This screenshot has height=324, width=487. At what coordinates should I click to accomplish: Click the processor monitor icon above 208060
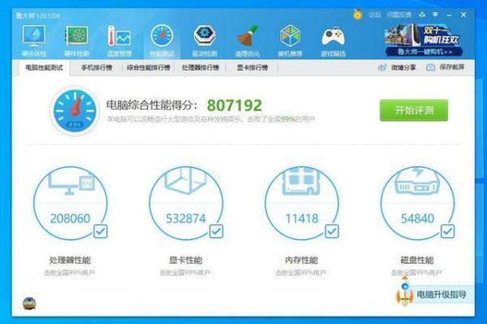click(x=71, y=184)
